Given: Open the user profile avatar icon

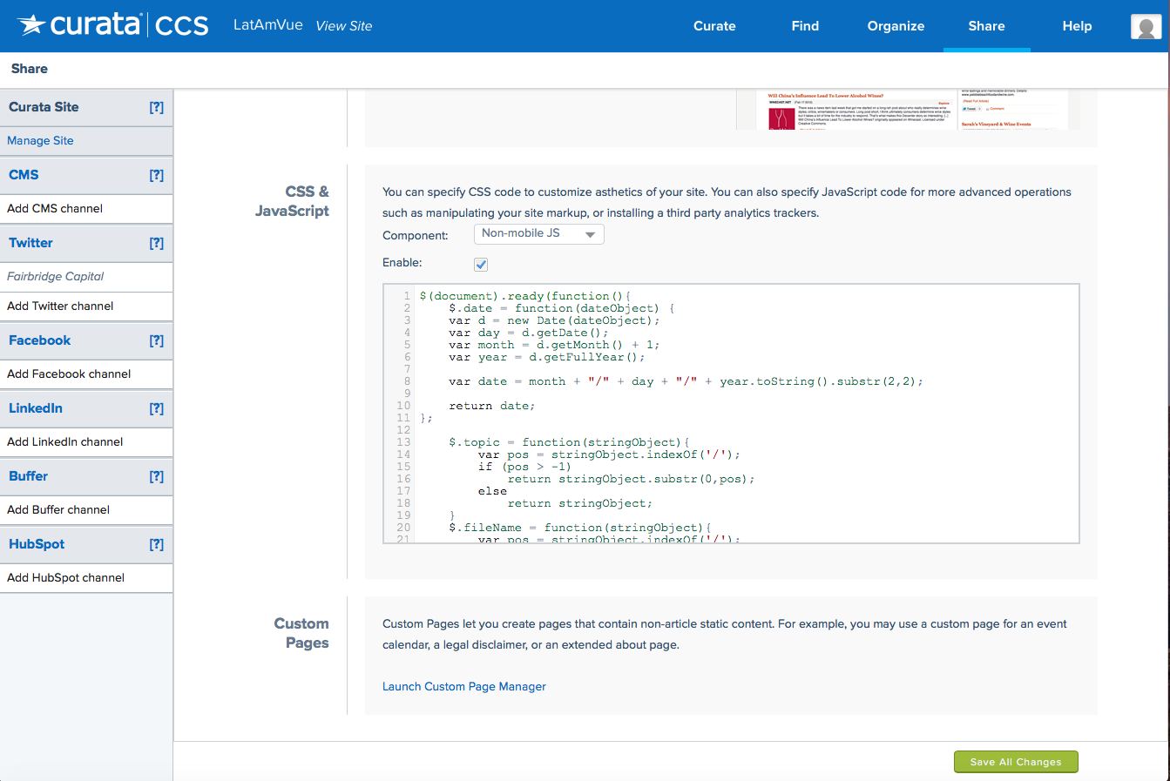Looking at the screenshot, I should tap(1146, 27).
